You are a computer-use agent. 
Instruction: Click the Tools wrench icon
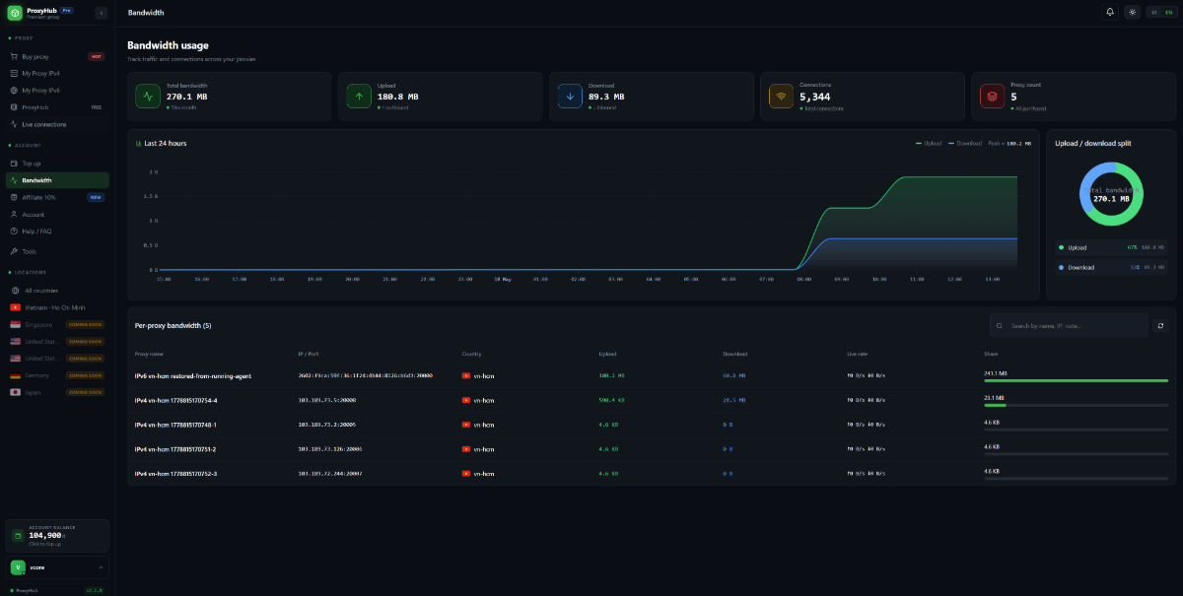[x=14, y=251]
